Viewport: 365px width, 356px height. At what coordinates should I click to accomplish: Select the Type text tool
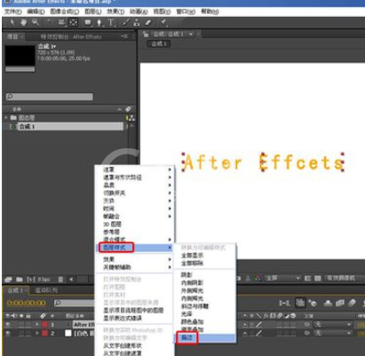(111, 22)
